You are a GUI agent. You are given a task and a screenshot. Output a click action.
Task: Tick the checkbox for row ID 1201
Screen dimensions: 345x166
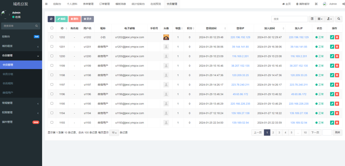52,46
